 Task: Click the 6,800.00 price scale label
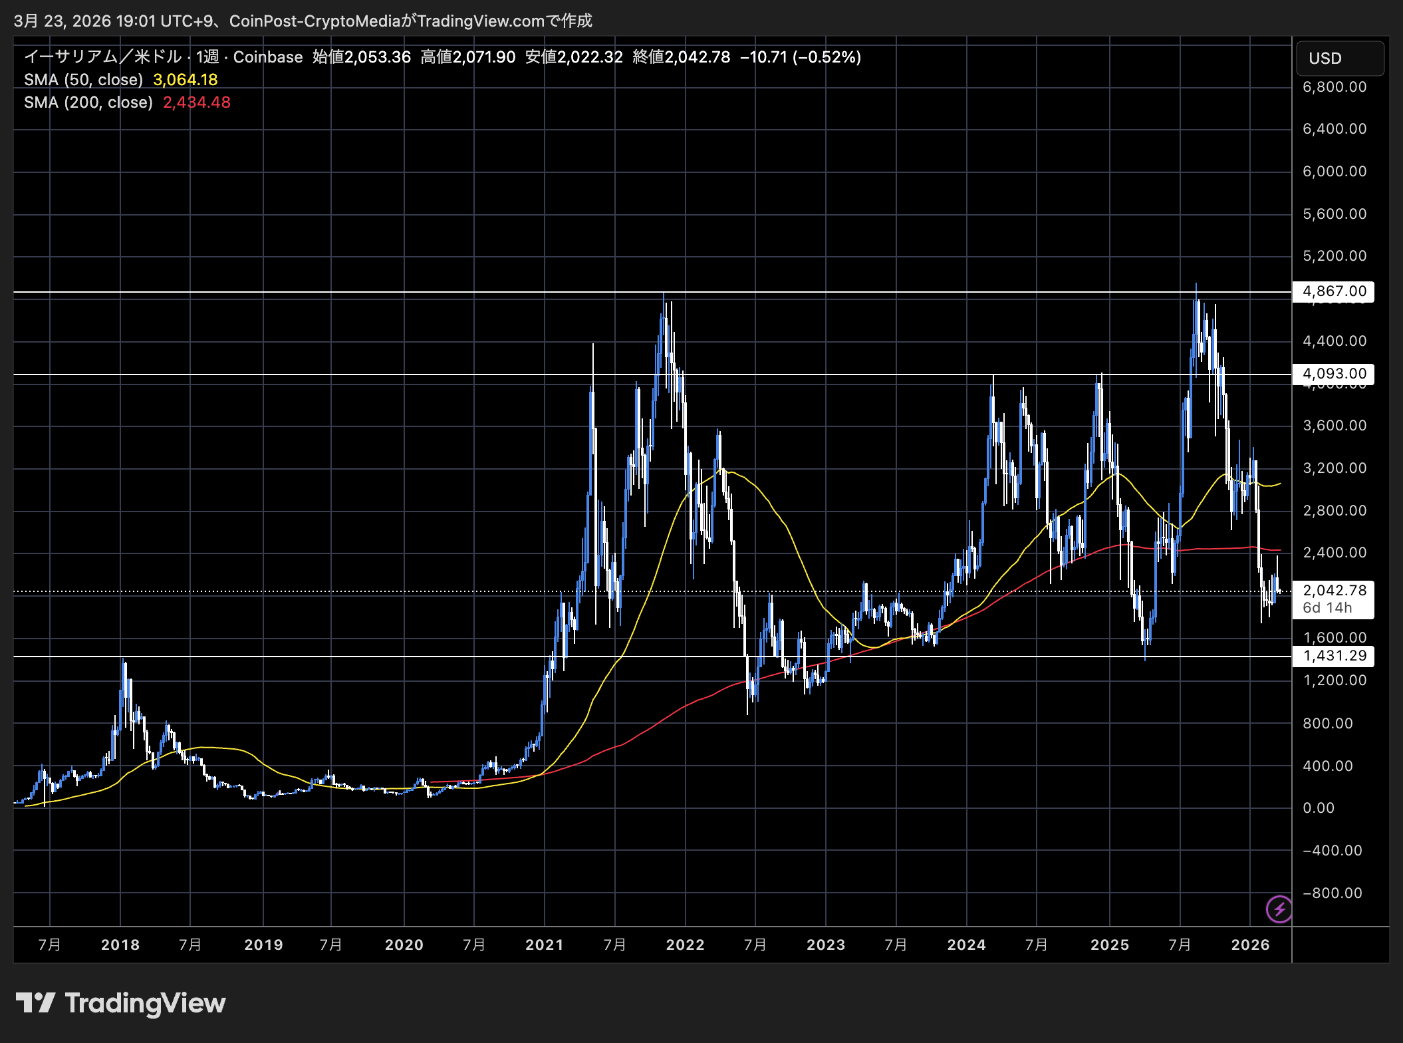(1334, 87)
